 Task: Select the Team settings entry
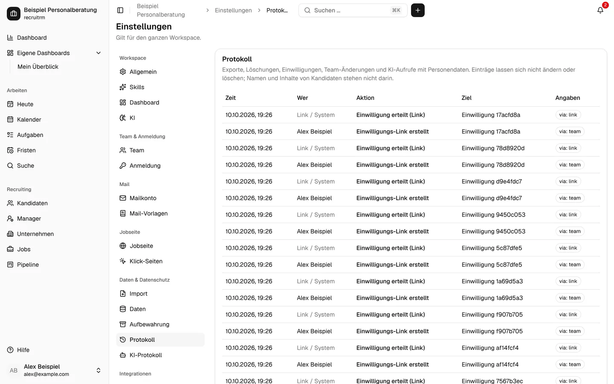pos(160,150)
